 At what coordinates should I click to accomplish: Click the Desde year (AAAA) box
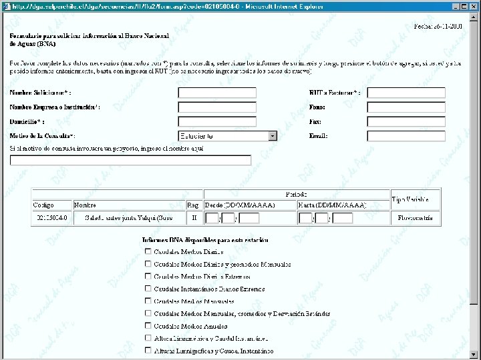pyautogui.click(x=249, y=218)
